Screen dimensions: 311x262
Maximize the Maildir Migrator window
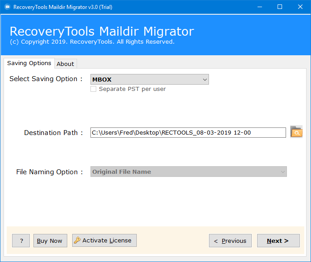pos(280,7)
